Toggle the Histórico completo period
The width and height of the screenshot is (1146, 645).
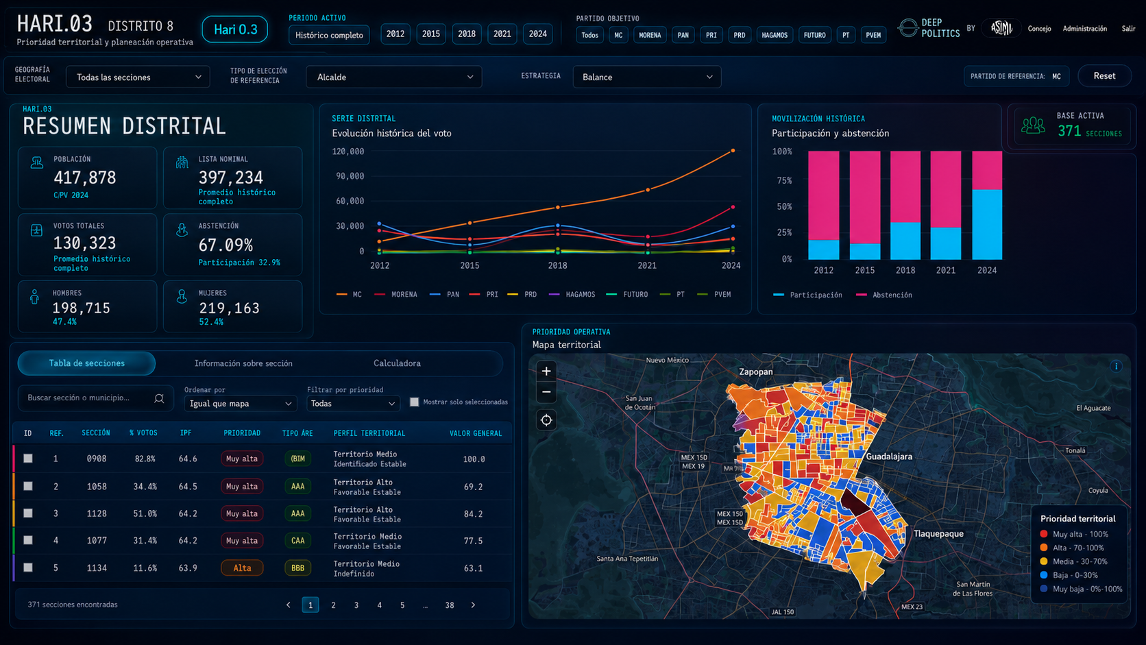coord(329,35)
